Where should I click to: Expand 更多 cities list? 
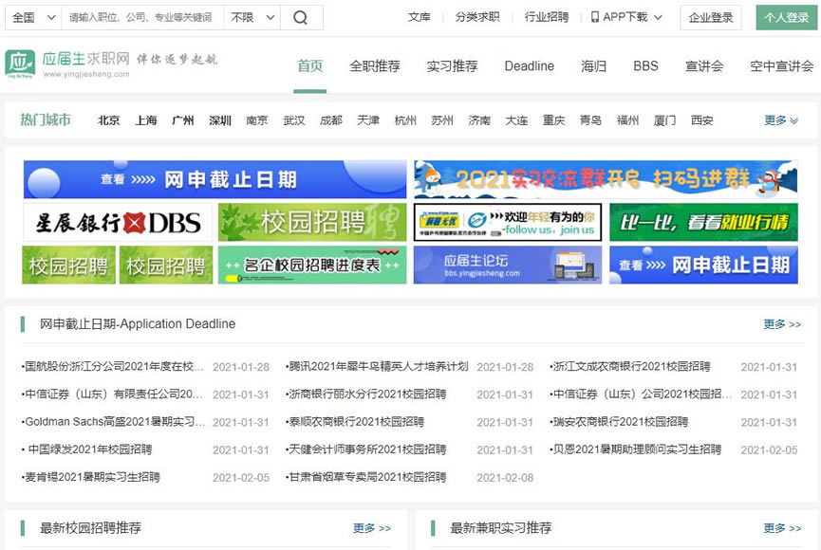pyautogui.click(x=781, y=120)
